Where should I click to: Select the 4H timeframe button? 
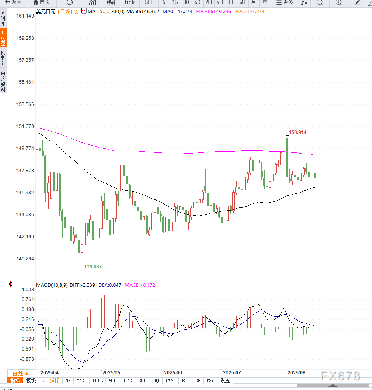click(x=220, y=2)
